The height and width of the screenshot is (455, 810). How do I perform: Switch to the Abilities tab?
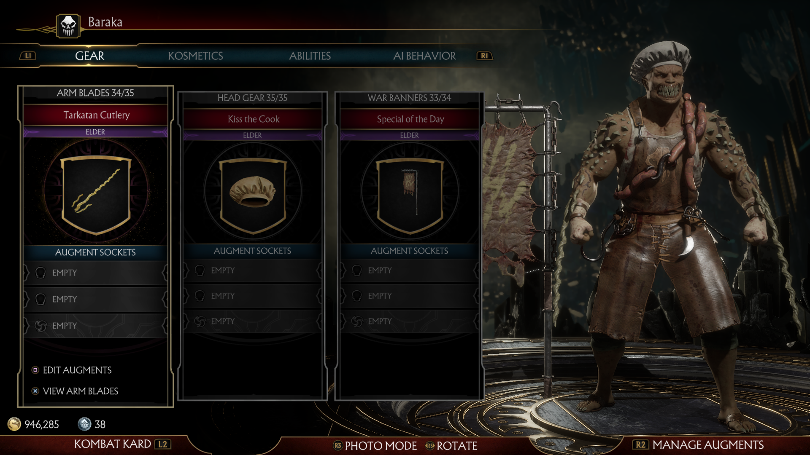click(x=310, y=56)
